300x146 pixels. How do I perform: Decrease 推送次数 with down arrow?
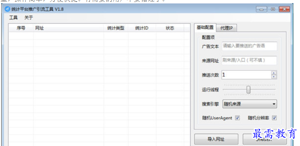pos(274,77)
